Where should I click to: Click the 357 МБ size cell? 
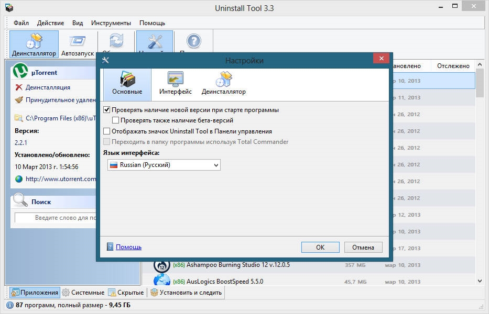(x=355, y=265)
